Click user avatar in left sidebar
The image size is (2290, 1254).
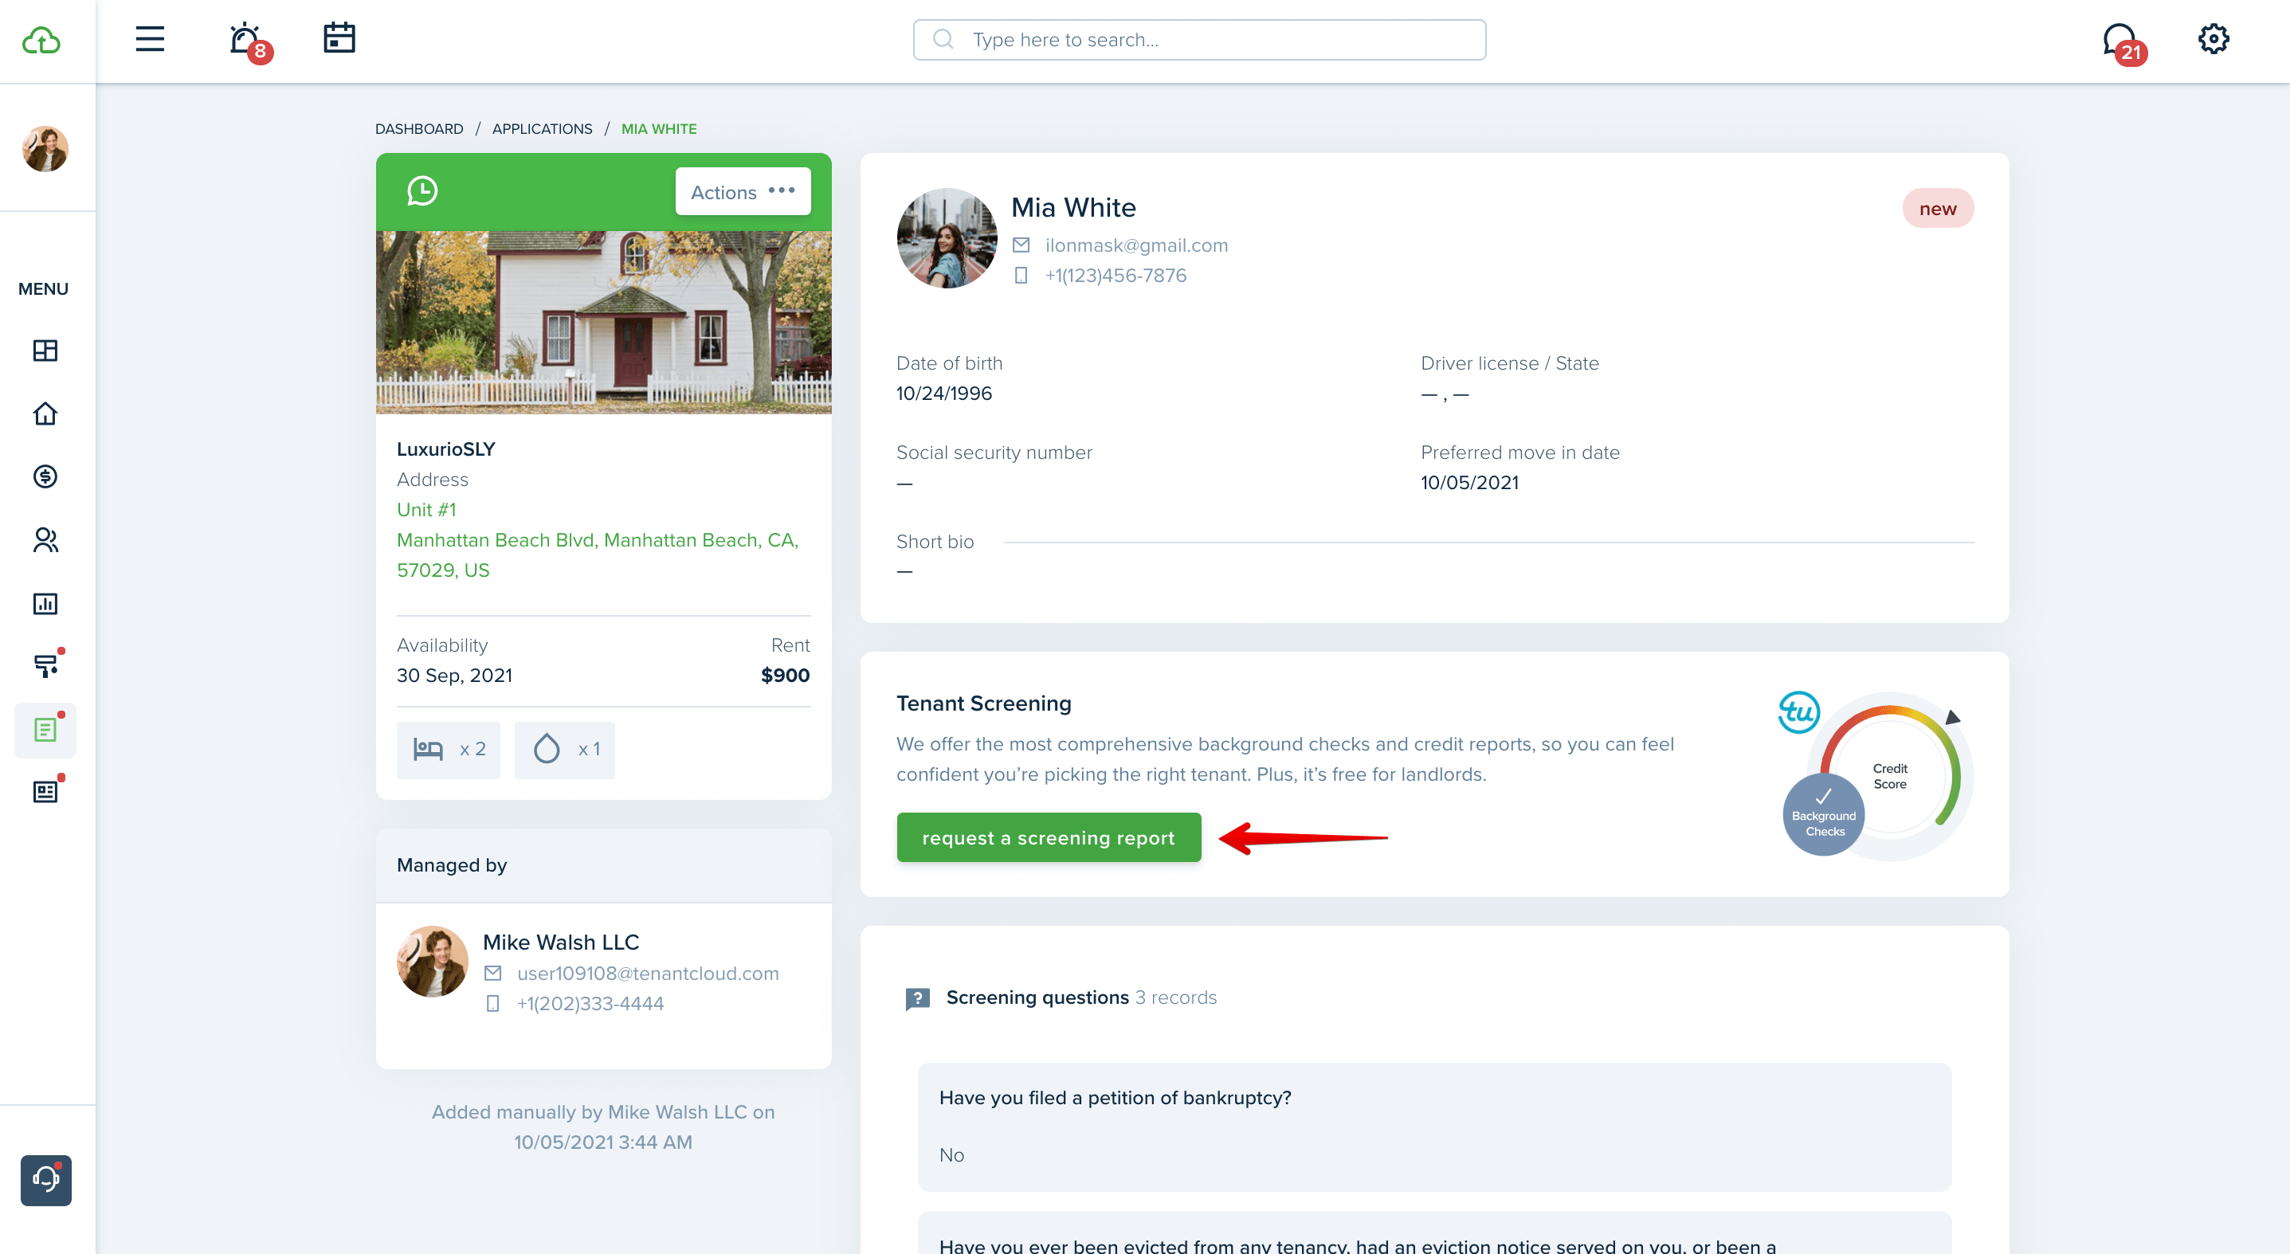[45, 149]
